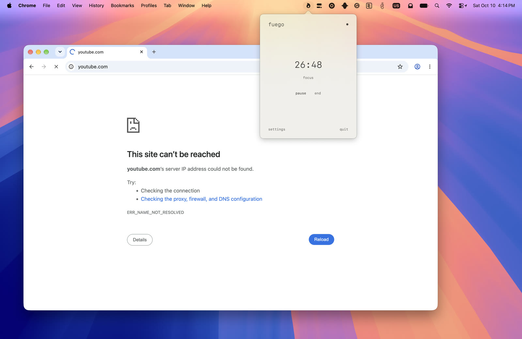This screenshot has width=522, height=339.
Task: Open proxy, firewall, and DNS configuration link
Action: 202,199
